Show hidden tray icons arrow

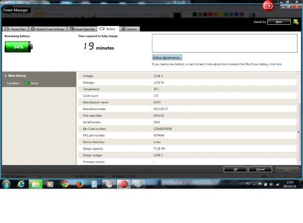pyautogui.click(x=254, y=184)
